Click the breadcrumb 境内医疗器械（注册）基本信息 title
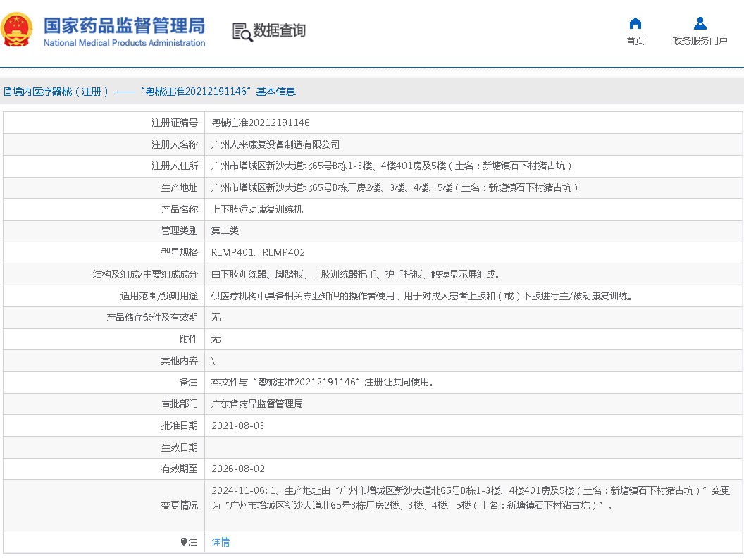 tap(149, 92)
